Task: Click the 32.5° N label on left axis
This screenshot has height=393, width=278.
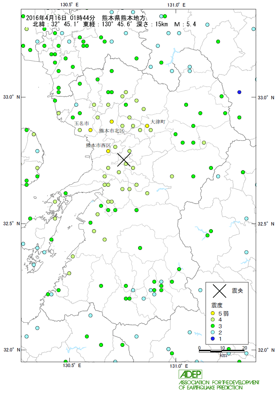Action: (x=11, y=223)
